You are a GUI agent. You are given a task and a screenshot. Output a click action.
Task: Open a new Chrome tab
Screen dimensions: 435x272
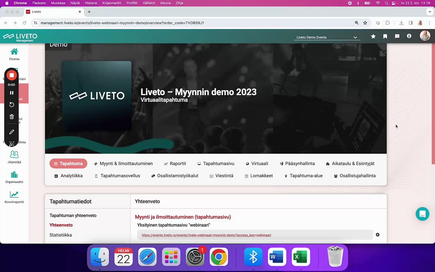coord(89,12)
